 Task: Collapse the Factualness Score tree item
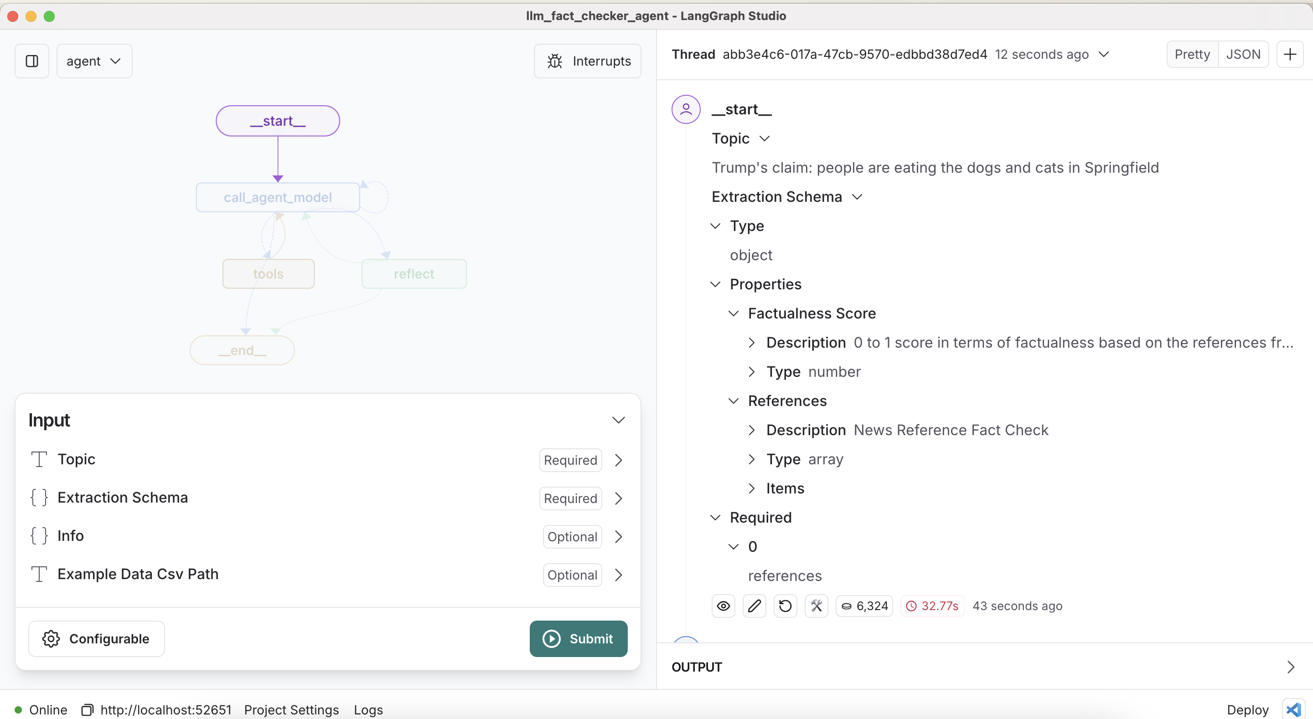733,313
